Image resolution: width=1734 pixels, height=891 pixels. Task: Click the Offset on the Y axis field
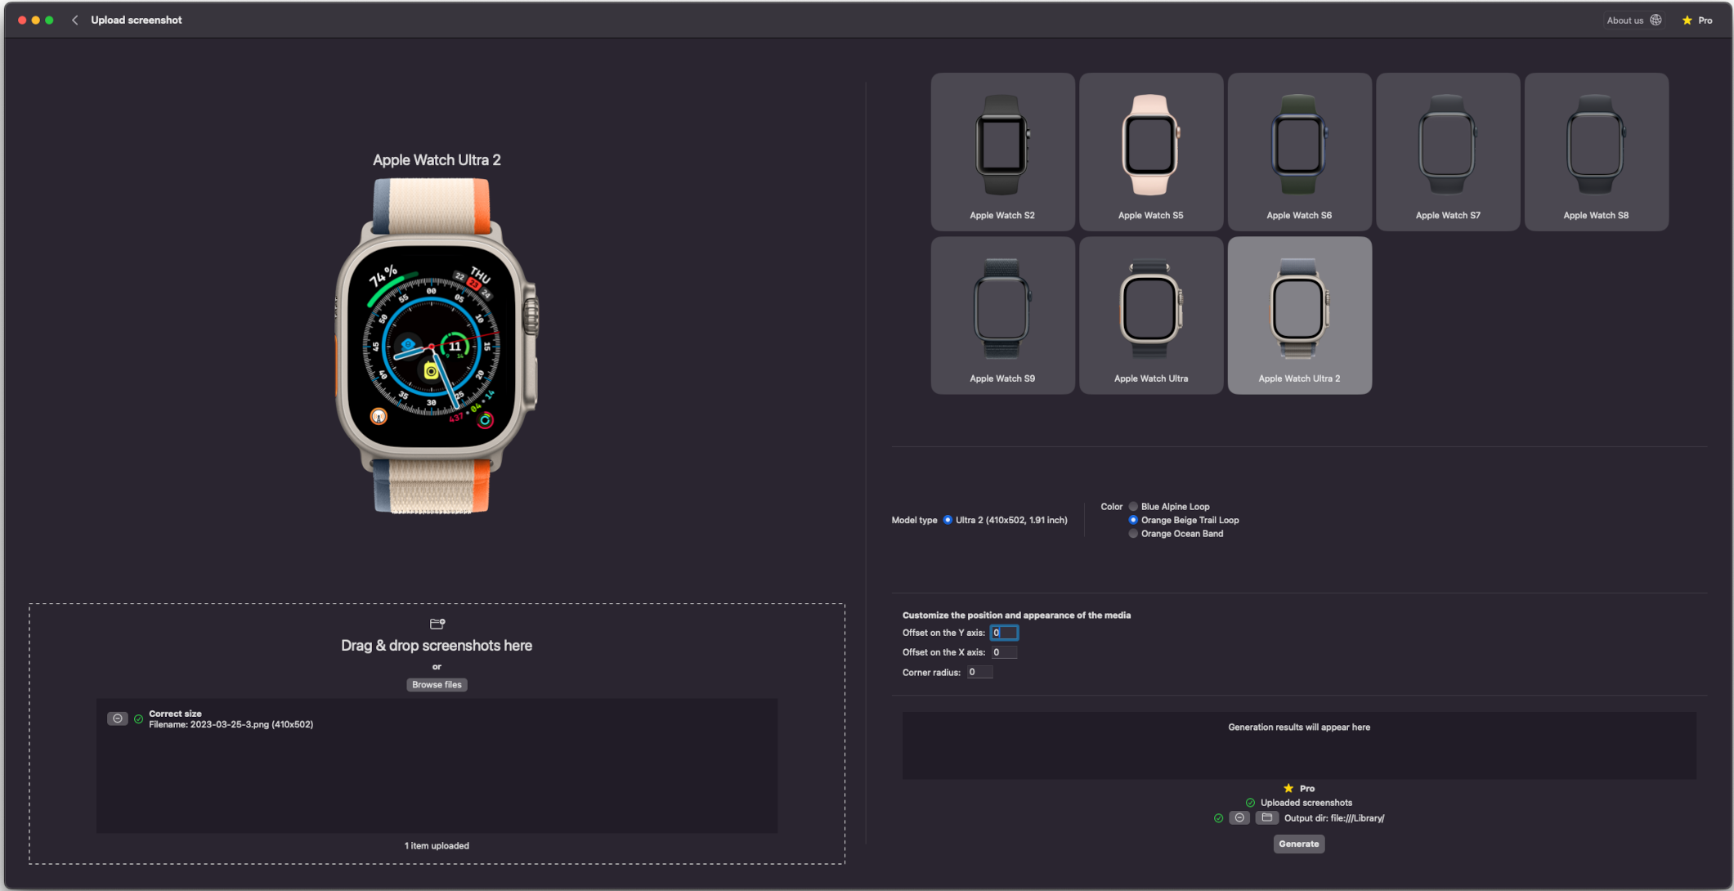[x=1004, y=633]
